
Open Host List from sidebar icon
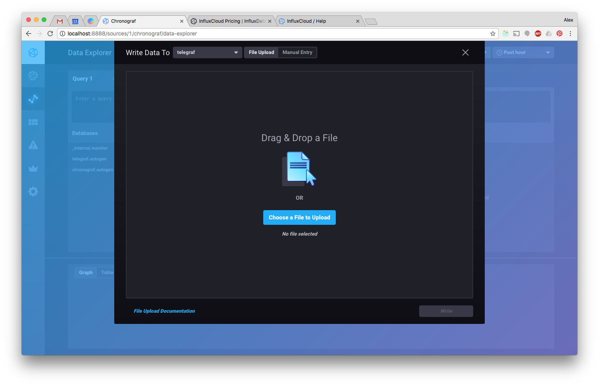[x=33, y=76]
